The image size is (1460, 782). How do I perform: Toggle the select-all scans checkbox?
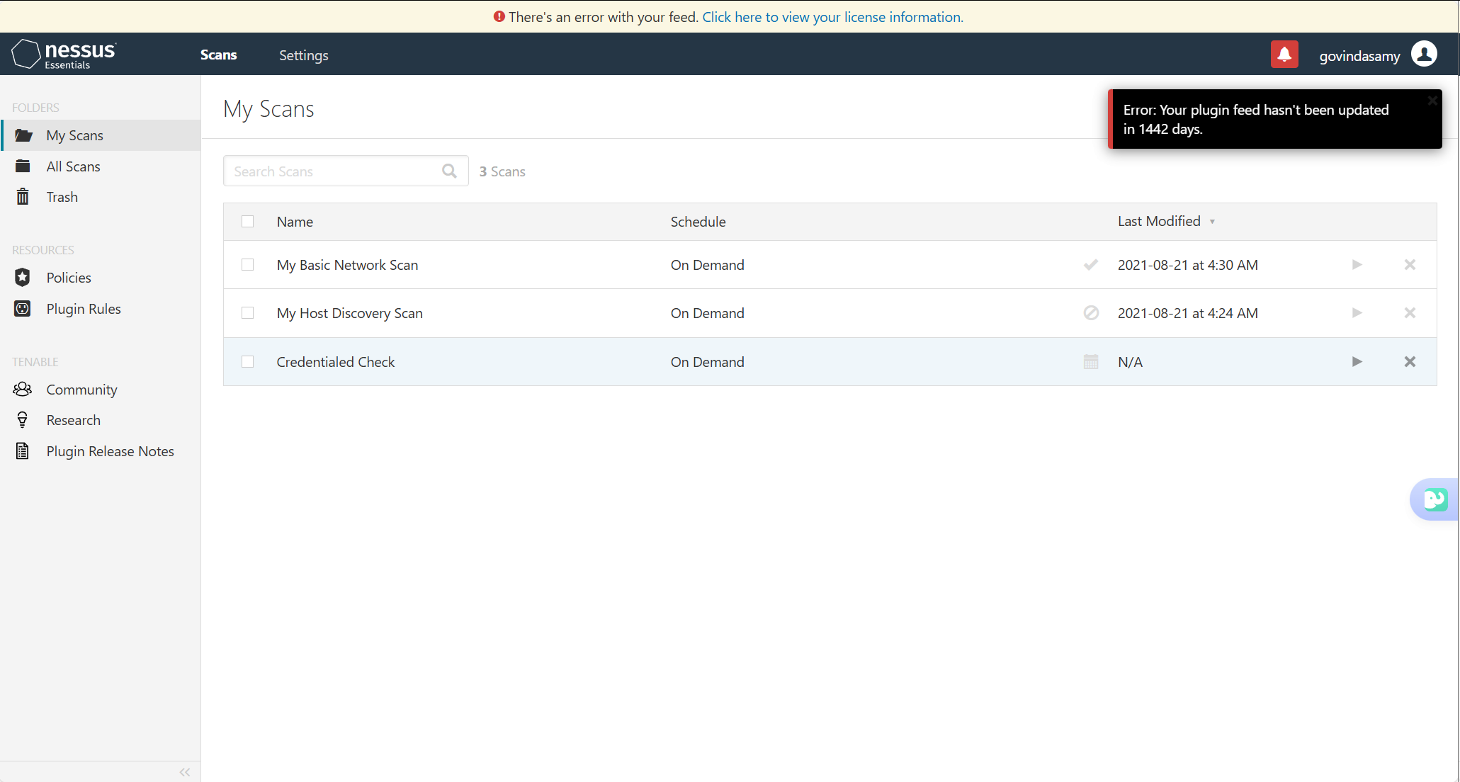tap(247, 222)
